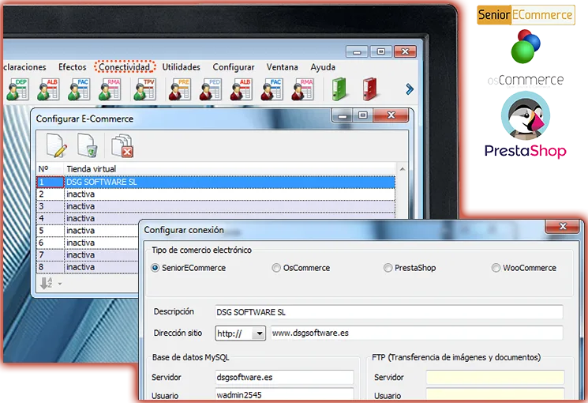The image size is (588, 403).
Task: Select store row 5 inactiva
Action: (x=88, y=231)
